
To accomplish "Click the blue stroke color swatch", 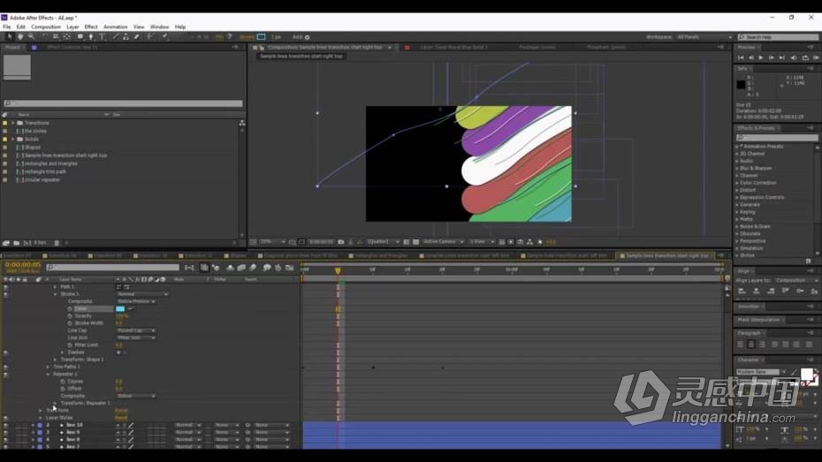I will click(x=120, y=309).
